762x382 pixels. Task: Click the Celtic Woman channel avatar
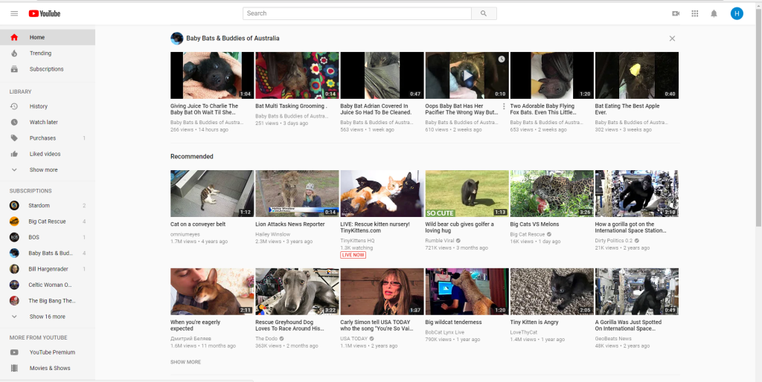(x=14, y=285)
